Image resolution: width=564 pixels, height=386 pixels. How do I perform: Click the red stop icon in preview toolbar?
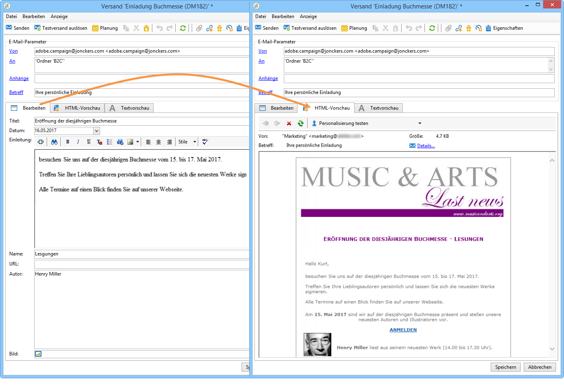click(x=289, y=123)
